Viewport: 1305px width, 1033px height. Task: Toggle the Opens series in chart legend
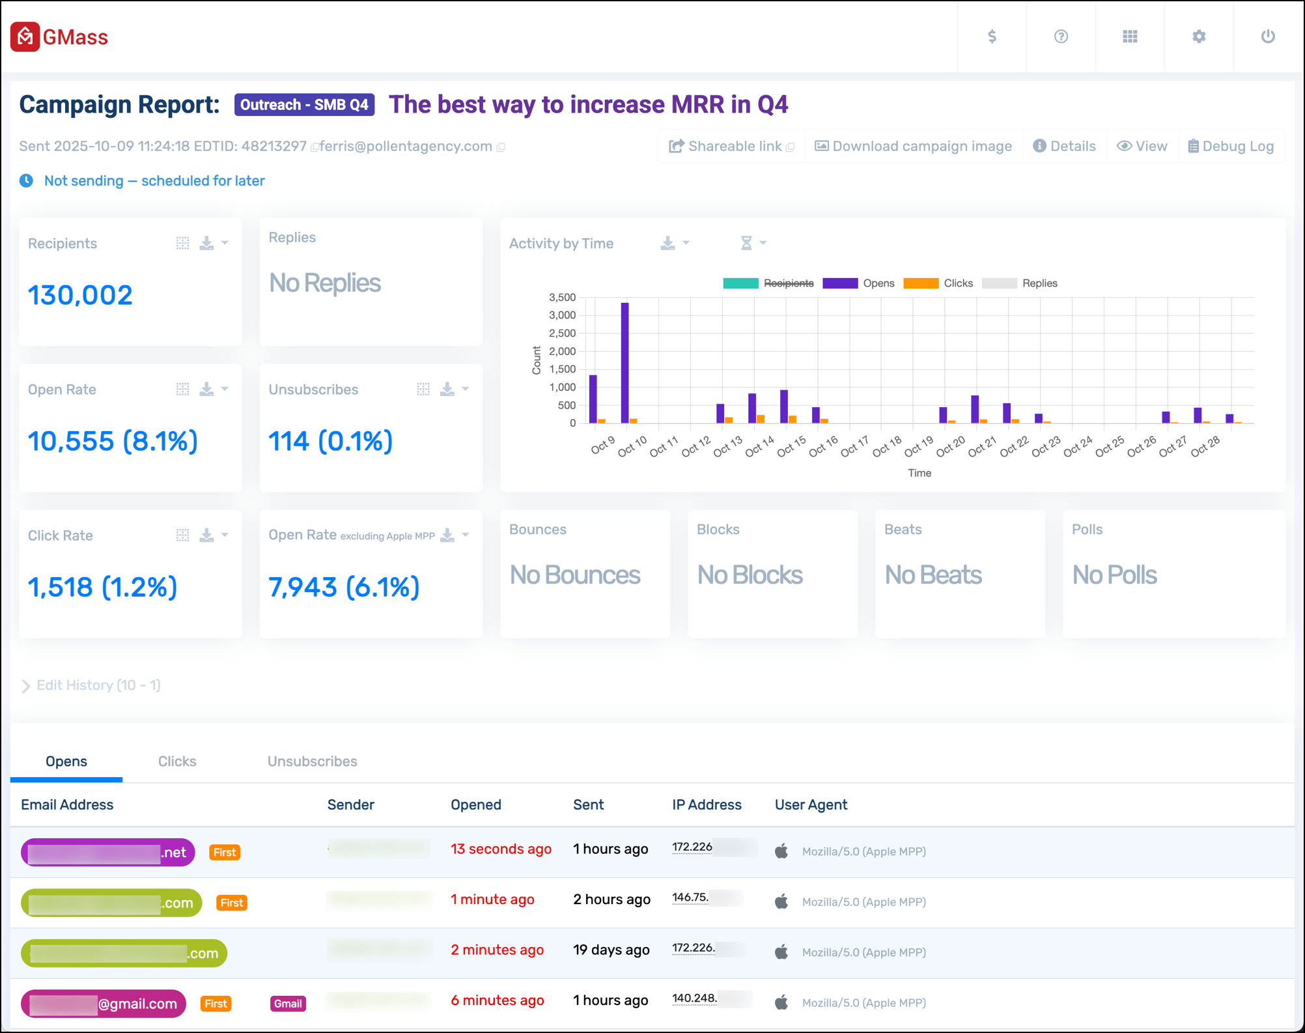tap(878, 283)
